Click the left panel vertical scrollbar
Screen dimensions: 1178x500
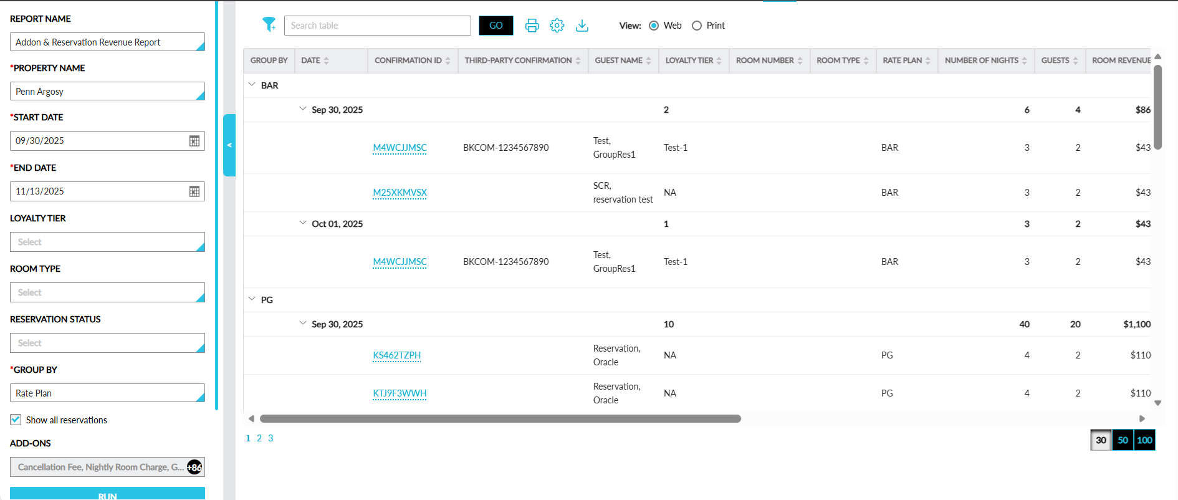(216, 205)
